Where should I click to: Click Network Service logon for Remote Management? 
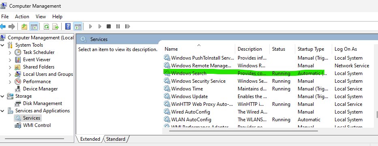pos(352,66)
